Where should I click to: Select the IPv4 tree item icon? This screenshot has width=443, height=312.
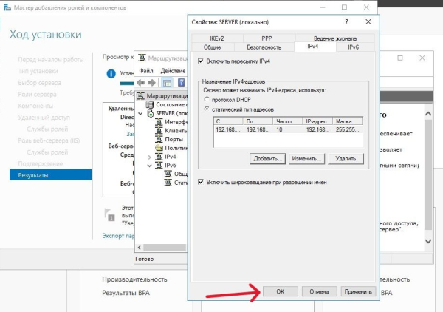coord(159,157)
